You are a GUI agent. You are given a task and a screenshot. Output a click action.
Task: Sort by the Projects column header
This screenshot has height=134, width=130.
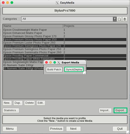(x=95, y=26)
